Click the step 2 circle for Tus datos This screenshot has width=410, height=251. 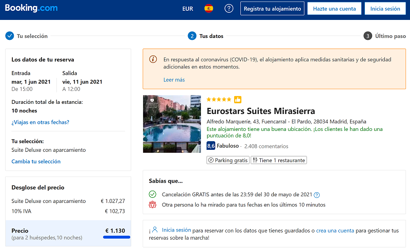(192, 36)
